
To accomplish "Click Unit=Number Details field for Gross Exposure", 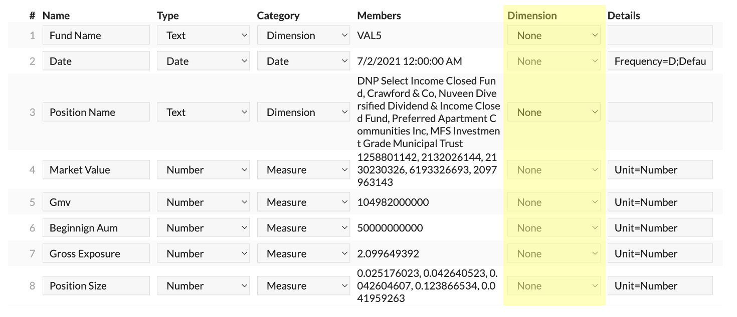I will (660, 253).
